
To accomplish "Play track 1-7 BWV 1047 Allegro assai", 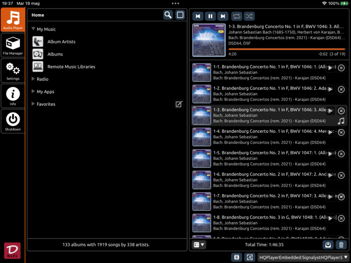I will tap(330, 197).
